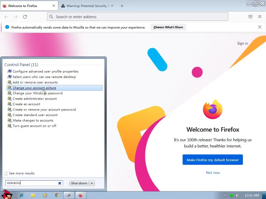266x199 pixels.
Task: Launch Internet Explorer from the taskbar
Action: coord(21,195)
